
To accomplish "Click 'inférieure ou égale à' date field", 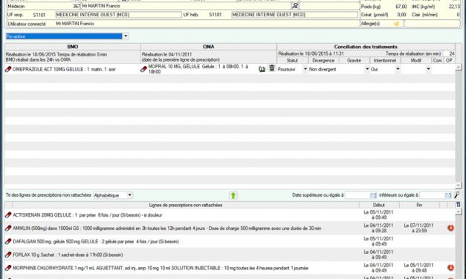I will (x=432, y=195).
